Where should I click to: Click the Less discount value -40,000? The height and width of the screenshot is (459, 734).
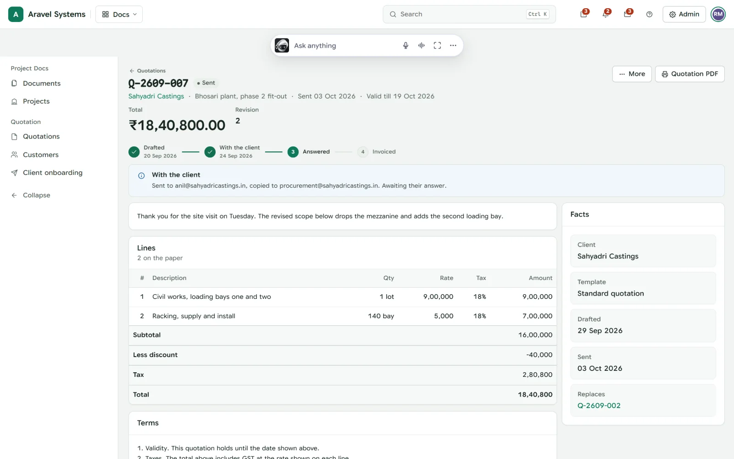pyautogui.click(x=539, y=355)
